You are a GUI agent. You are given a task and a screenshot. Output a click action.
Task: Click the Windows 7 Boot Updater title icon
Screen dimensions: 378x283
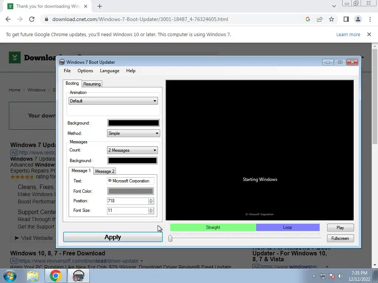(62, 62)
